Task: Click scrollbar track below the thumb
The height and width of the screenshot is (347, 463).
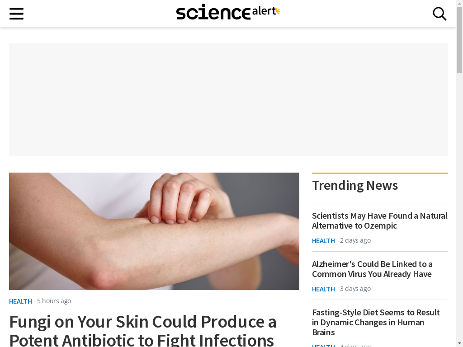Action: point(459,206)
